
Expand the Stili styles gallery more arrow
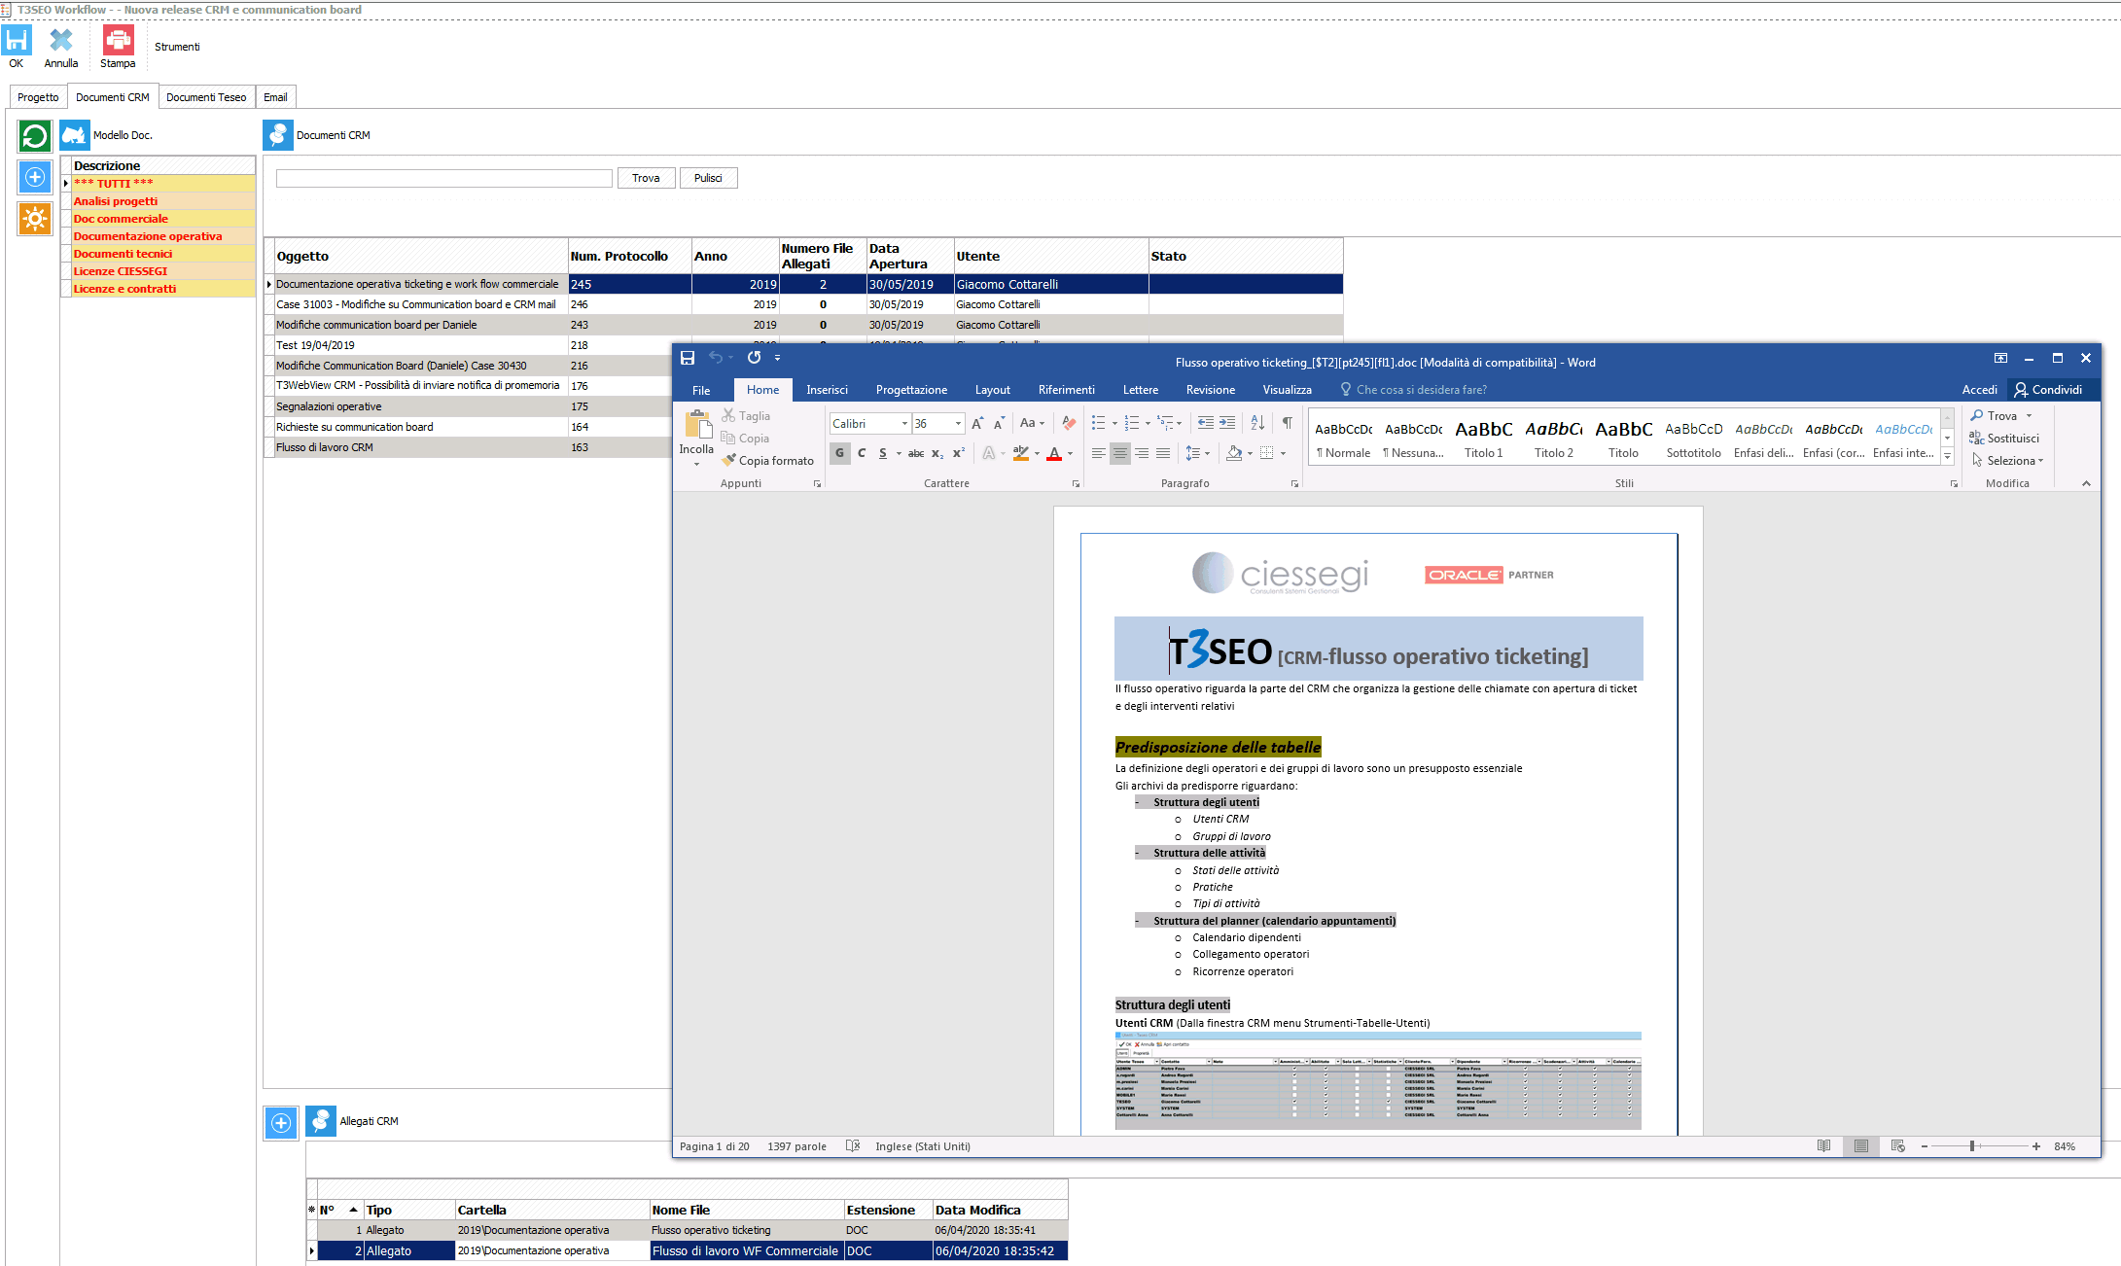[1947, 457]
